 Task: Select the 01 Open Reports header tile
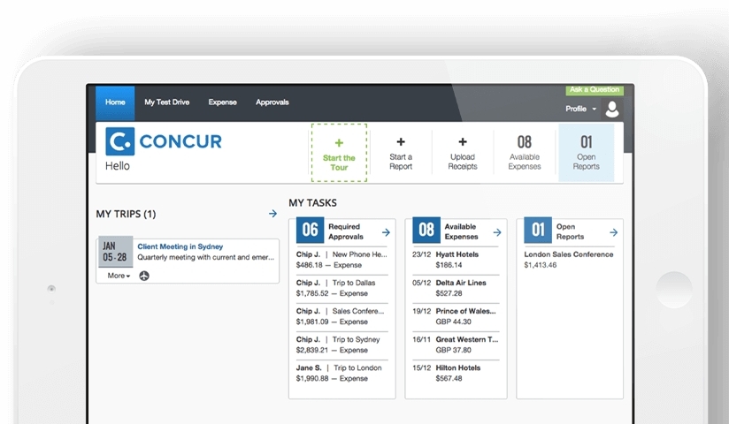[x=586, y=153]
